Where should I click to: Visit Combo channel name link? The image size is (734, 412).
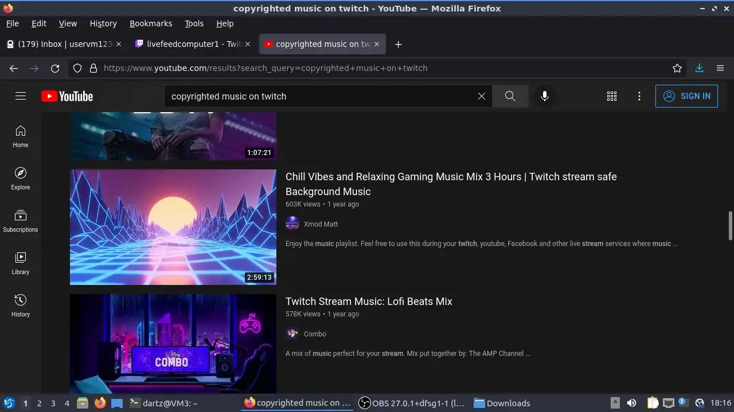pyautogui.click(x=315, y=334)
